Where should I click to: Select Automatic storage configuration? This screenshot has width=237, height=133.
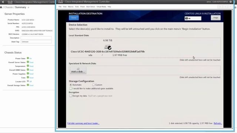pyautogui.click(x=71, y=85)
